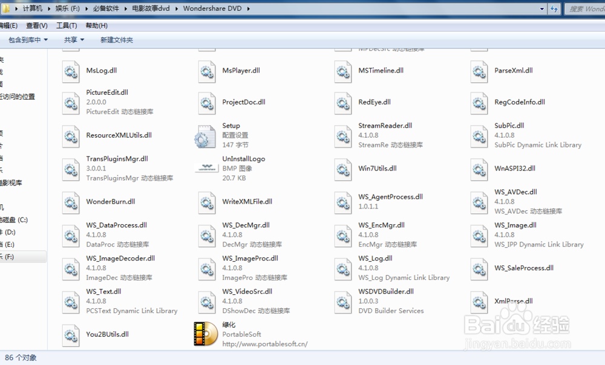Select the TransPluginsMgr.dll file icon
The height and width of the screenshot is (365, 605).
[x=71, y=170]
